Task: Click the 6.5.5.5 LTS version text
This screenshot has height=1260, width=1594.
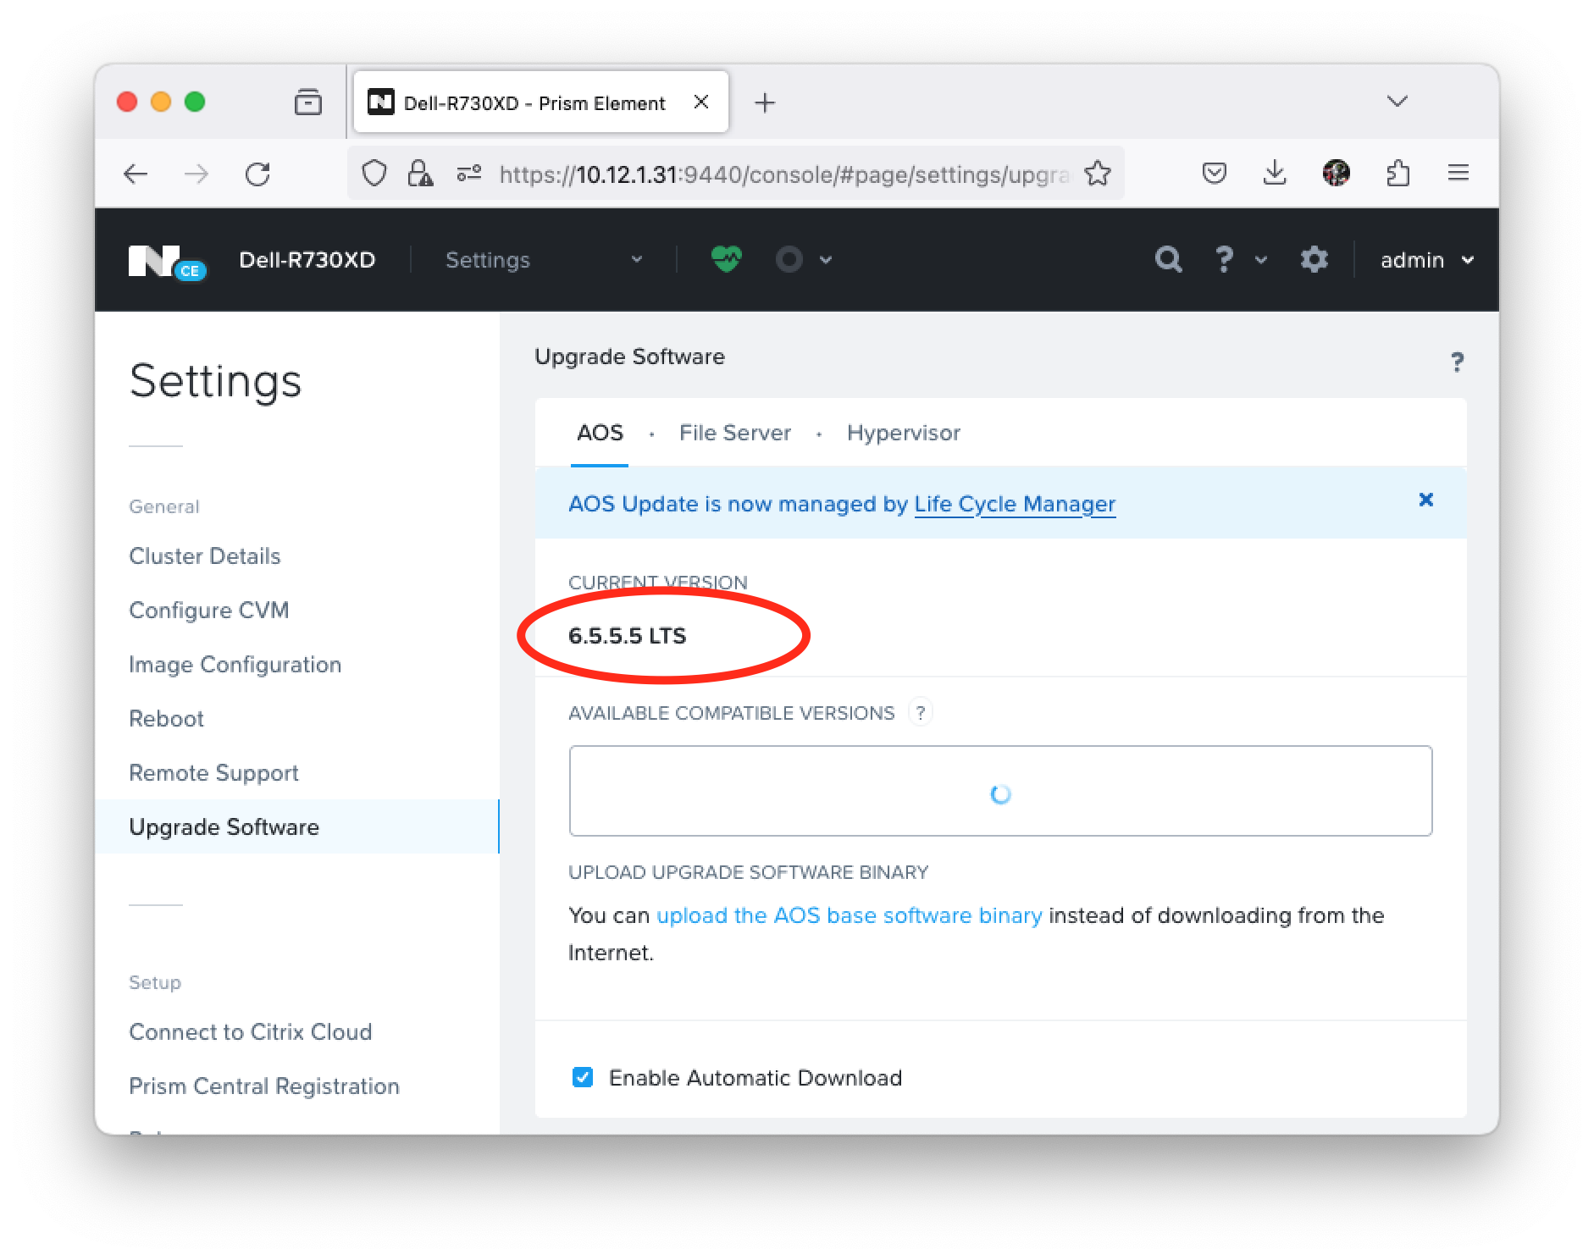Action: click(x=627, y=636)
